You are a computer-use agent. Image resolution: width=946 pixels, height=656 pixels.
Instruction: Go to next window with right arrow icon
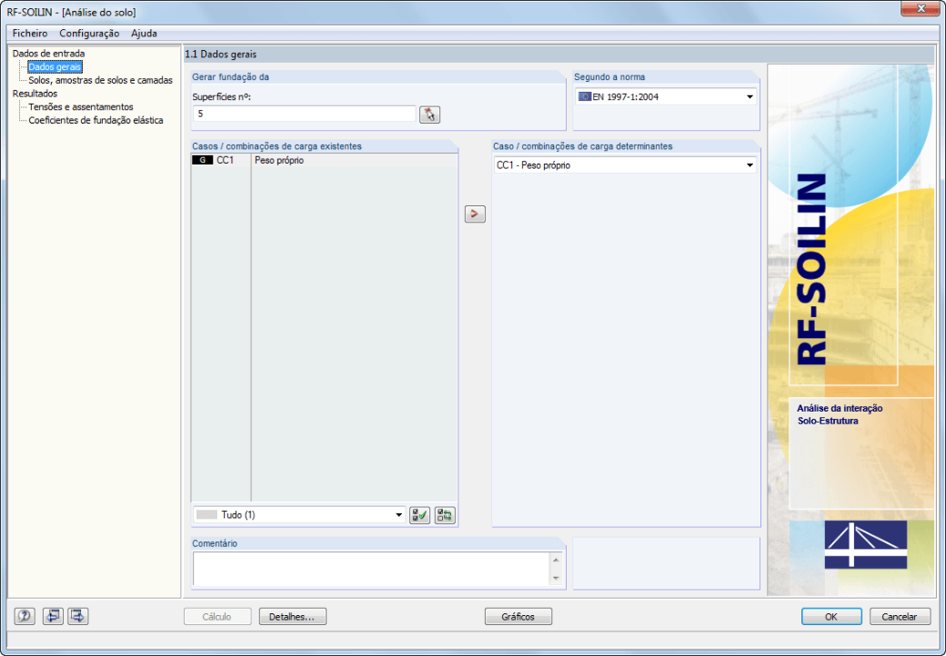tap(78, 616)
